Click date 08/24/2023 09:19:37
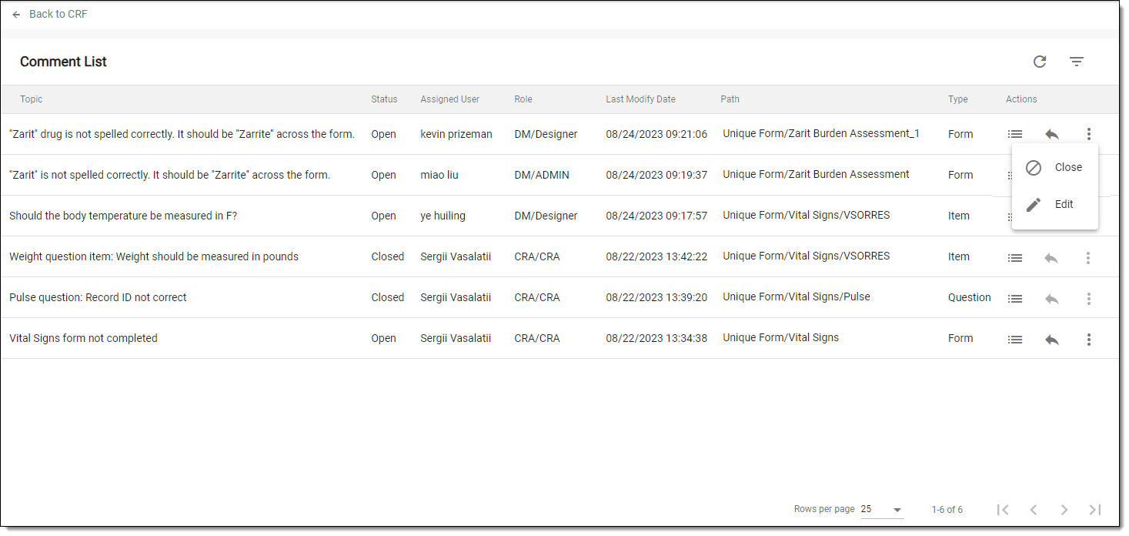Viewport: 1129px width, 536px height. [656, 175]
